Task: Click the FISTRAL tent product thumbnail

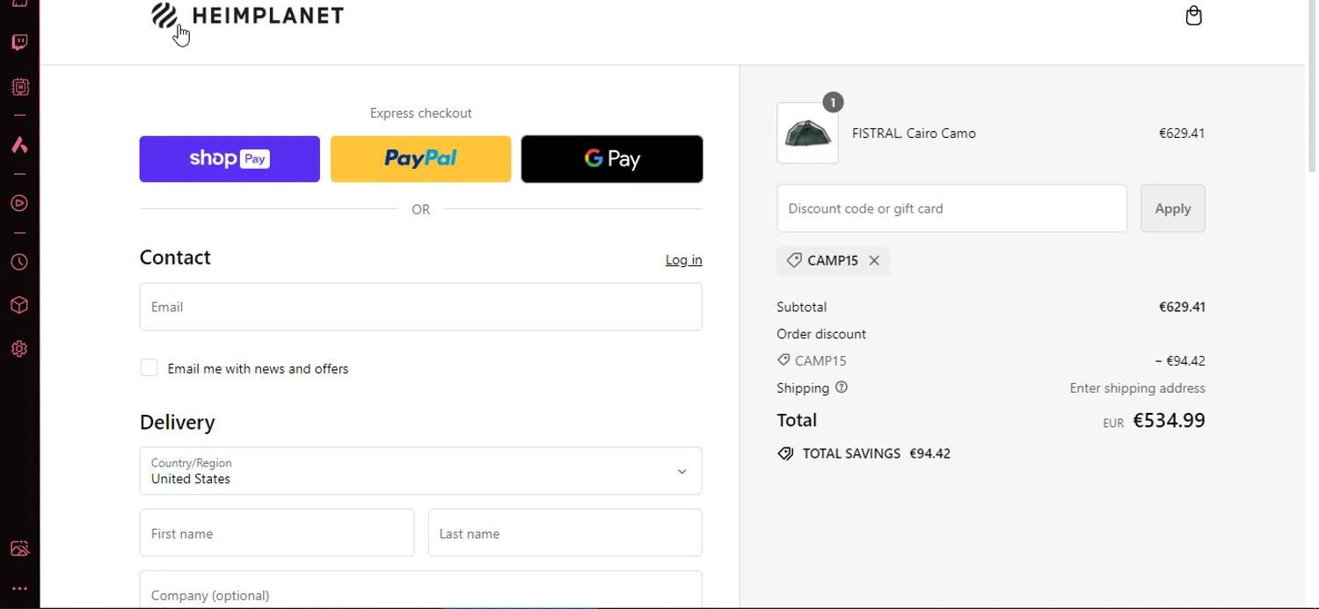Action: 807,134
